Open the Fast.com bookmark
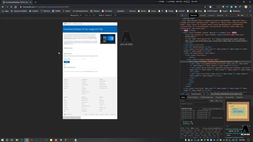Image resolution: width=253 pixels, height=142 pixels. click(x=131, y=11)
